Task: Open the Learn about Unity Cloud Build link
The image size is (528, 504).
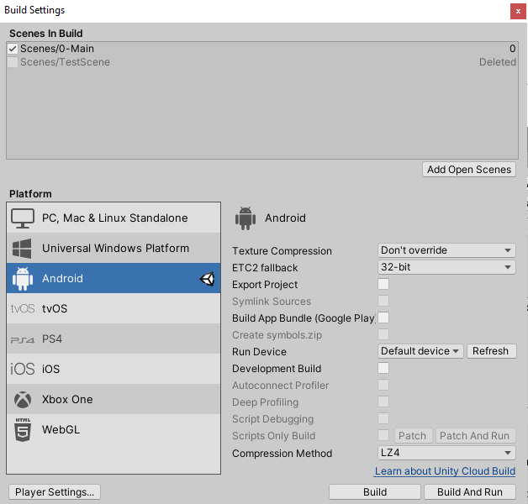Action: tap(445, 471)
